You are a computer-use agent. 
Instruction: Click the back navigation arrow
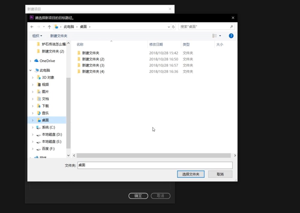pyautogui.click(x=32, y=27)
